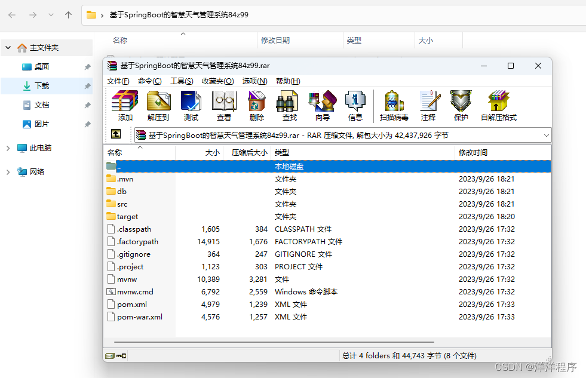Expand the 此电脑 tree node
Screen dimensions: 586x378
tap(8, 148)
